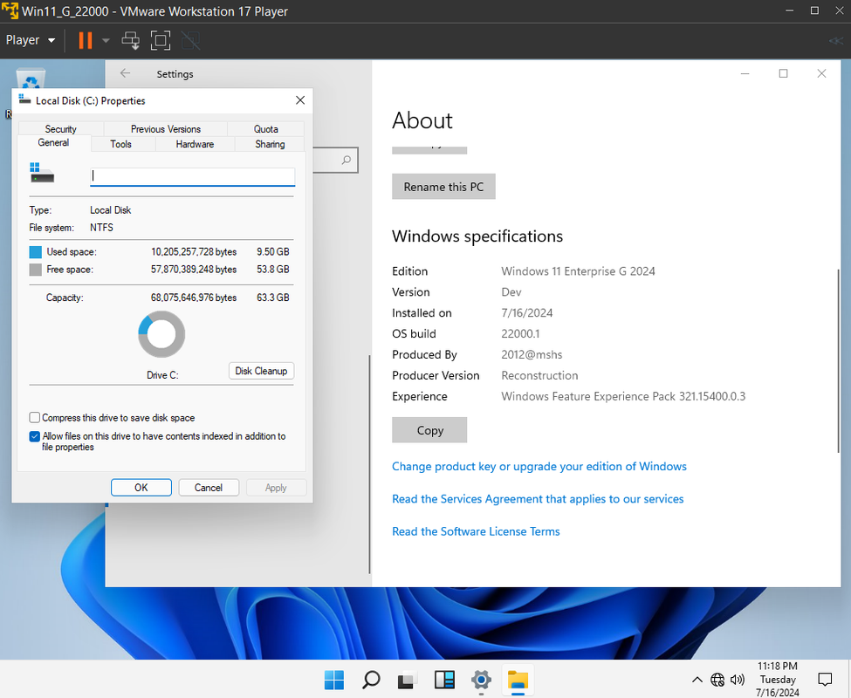
Task: Click the gray Free space color box
Action: click(x=35, y=270)
